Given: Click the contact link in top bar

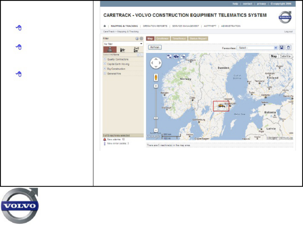Looking at the screenshot, I should pos(248,4).
